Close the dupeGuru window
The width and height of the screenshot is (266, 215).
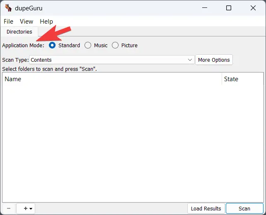pos(253,8)
